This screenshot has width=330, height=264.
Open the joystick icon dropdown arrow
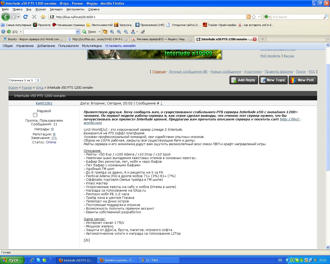[137, 32]
